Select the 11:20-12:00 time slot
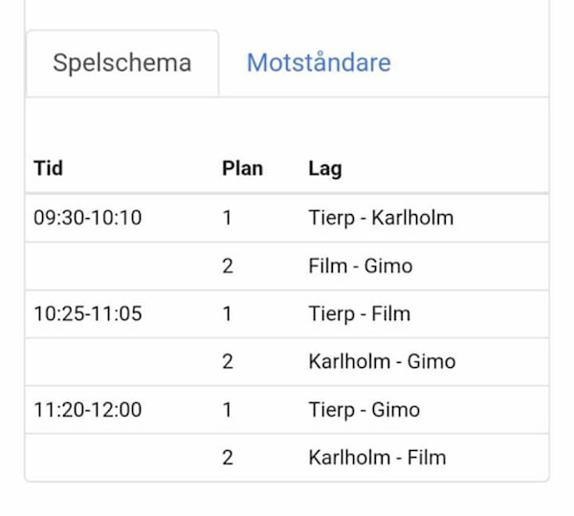574x516 pixels. pyautogui.click(x=87, y=410)
